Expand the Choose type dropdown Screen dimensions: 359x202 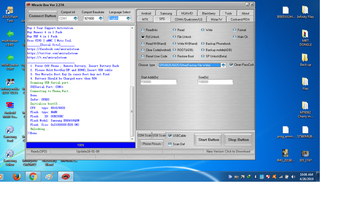(x=223, y=65)
